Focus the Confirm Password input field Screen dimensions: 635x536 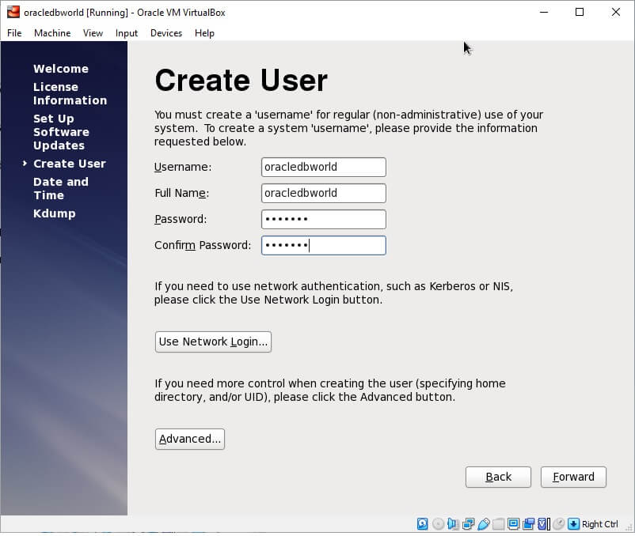point(324,245)
